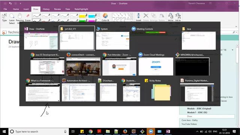
Task: Click the Type here to search box
Action: [x=39, y=132]
